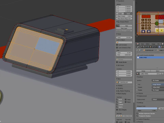164x123 pixels.
Task: Uncheck the Edges overlay checkbox
Action: click(x=117, y=102)
